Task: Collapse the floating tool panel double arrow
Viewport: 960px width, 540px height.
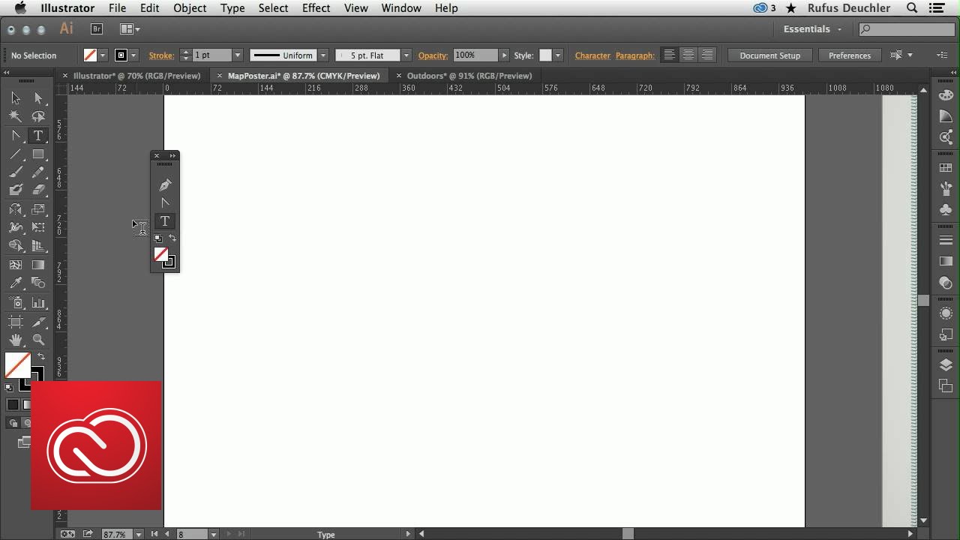Action: pos(172,156)
